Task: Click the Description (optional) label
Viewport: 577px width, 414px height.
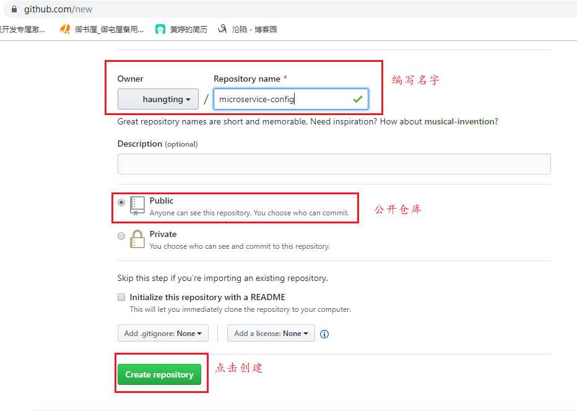Action: point(157,144)
